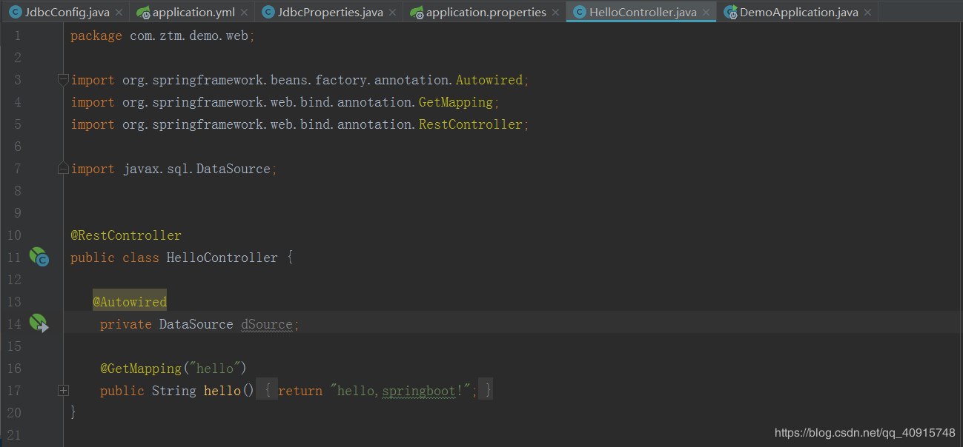Open the application.properties tab
Screen dimensions: 963x447
point(486,12)
